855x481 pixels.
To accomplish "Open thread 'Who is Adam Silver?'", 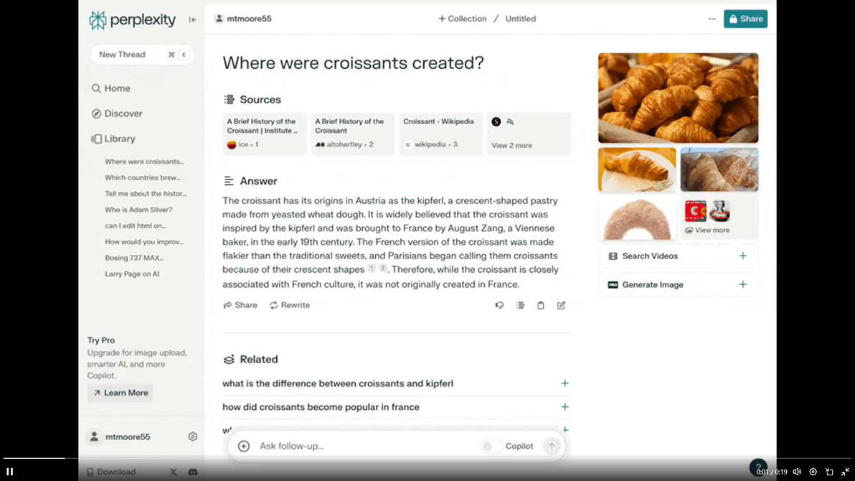I will pos(138,210).
